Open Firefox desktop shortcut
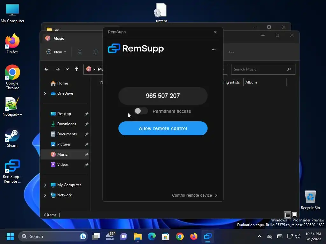326x244 pixels. [12, 44]
